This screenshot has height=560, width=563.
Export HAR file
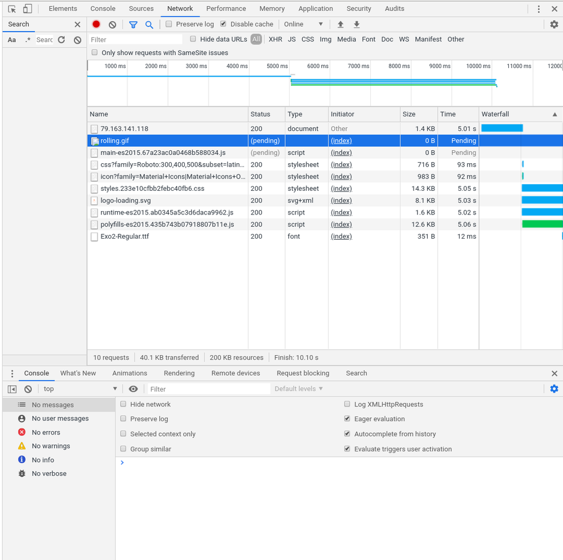pos(357,24)
